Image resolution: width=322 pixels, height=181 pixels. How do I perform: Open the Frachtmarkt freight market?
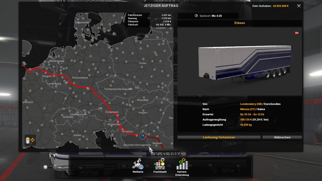(x=159, y=164)
